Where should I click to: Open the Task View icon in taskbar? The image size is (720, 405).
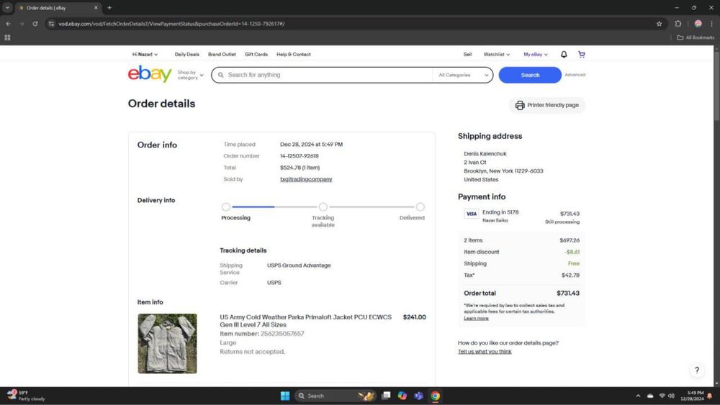pos(386,396)
